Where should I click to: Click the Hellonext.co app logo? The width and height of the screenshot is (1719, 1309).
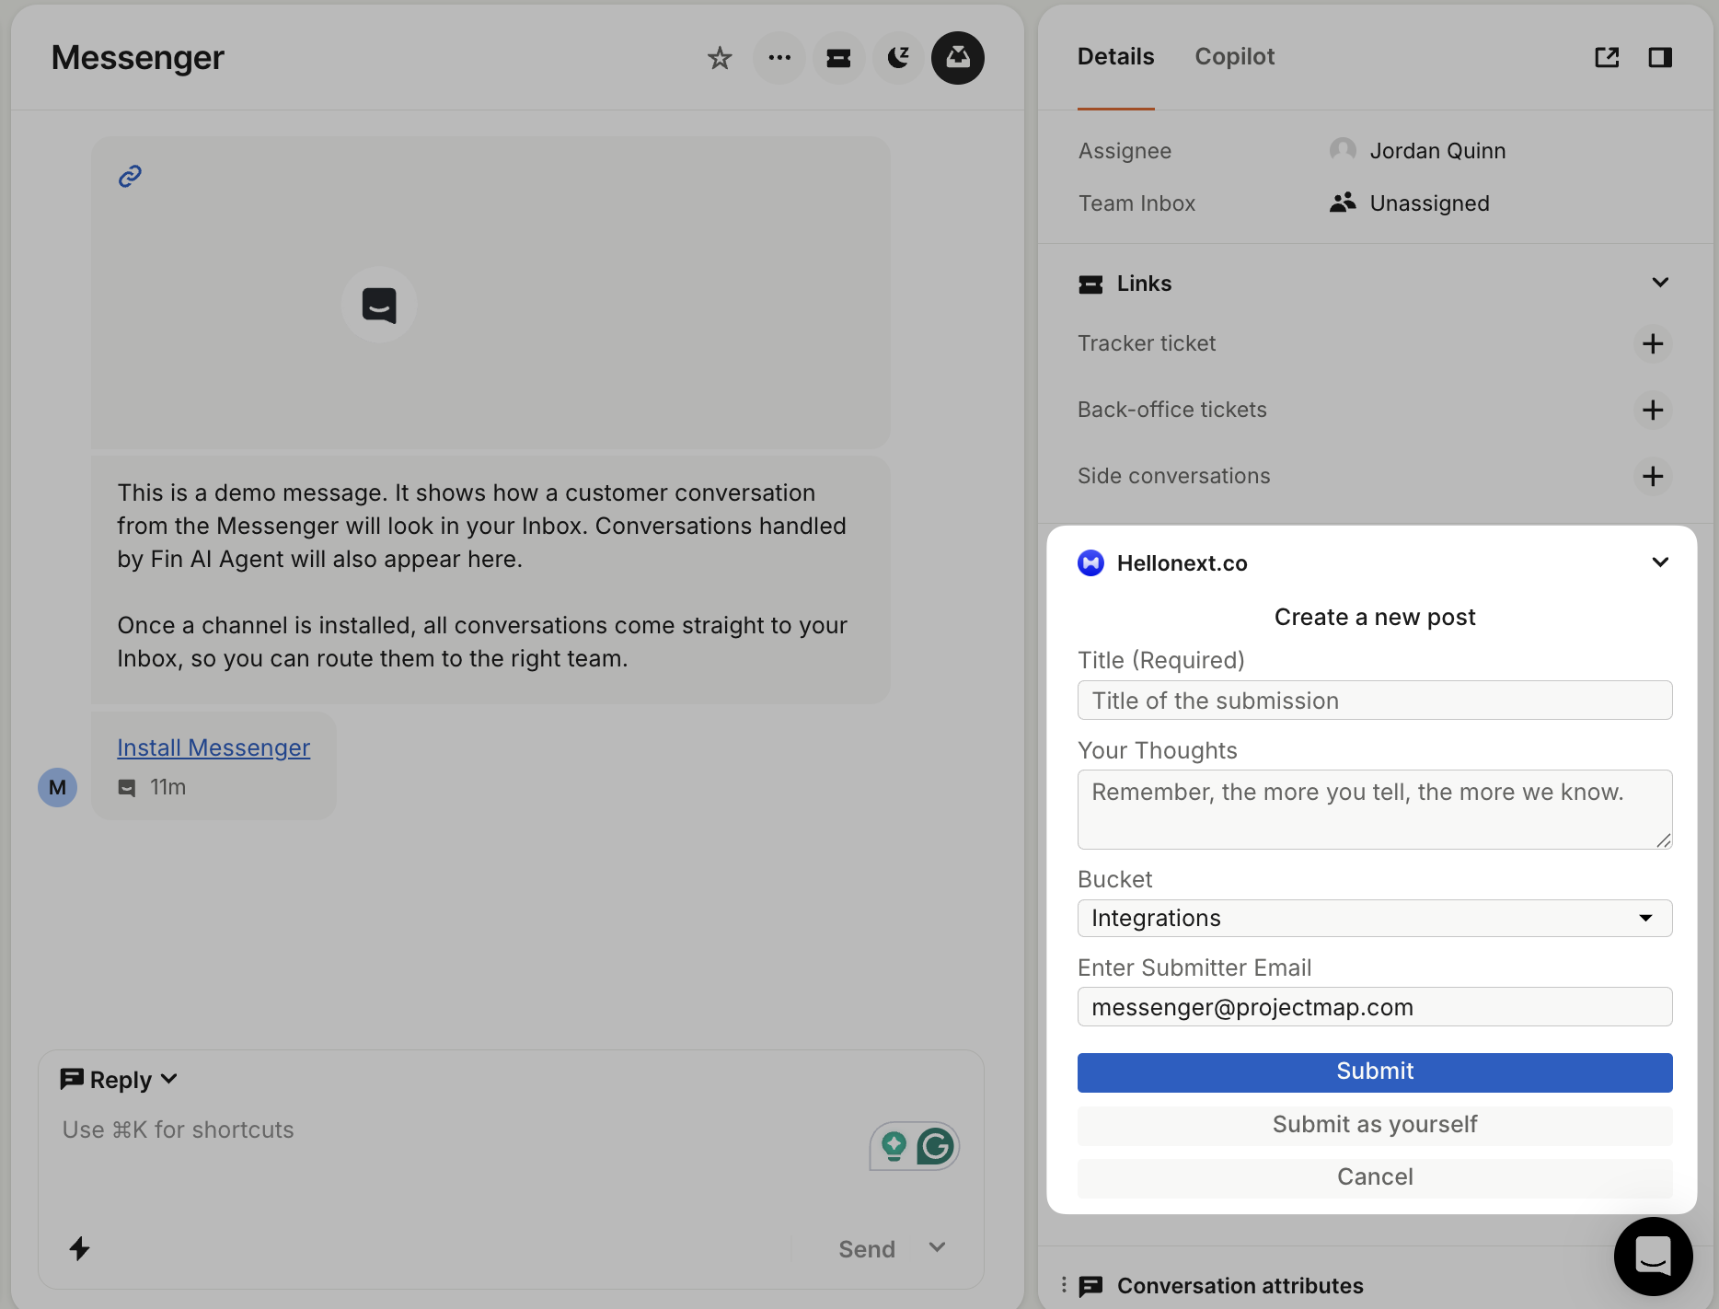1090,562
